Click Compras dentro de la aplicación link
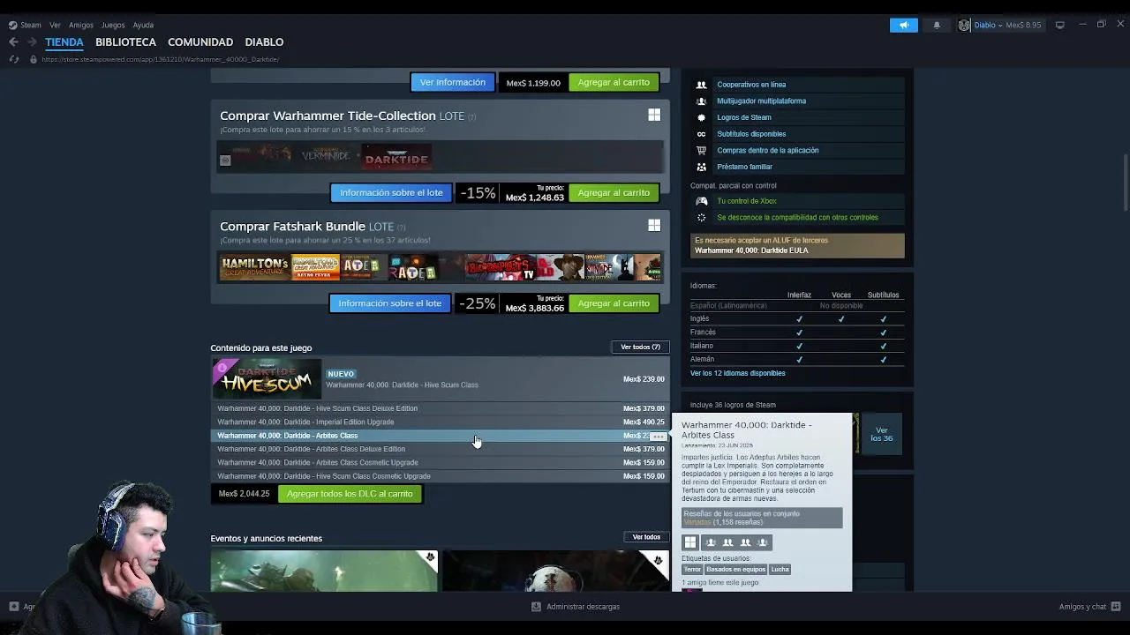The width and height of the screenshot is (1130, 635). coord(768,150)
